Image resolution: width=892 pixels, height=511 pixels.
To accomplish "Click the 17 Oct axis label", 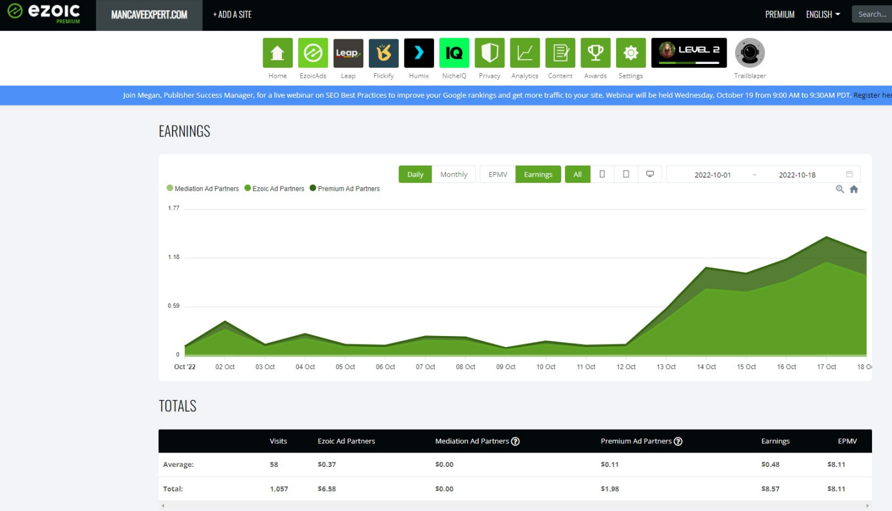I will 827,367.
